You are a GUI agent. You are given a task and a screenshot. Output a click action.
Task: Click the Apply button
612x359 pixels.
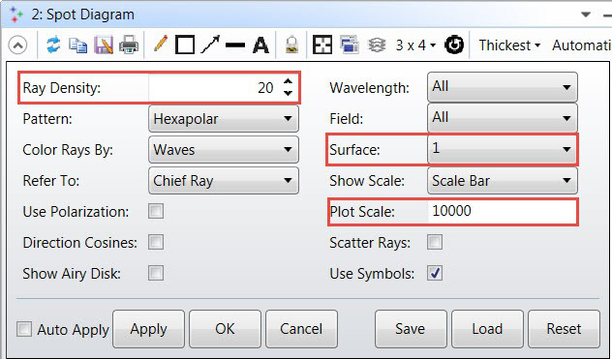(149, 329)
